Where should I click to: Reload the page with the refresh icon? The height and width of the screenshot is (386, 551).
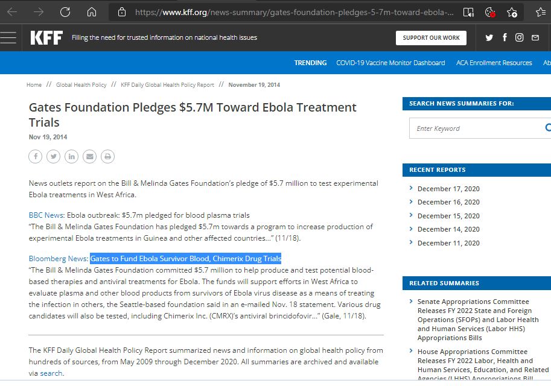click(x=65, y=12)
